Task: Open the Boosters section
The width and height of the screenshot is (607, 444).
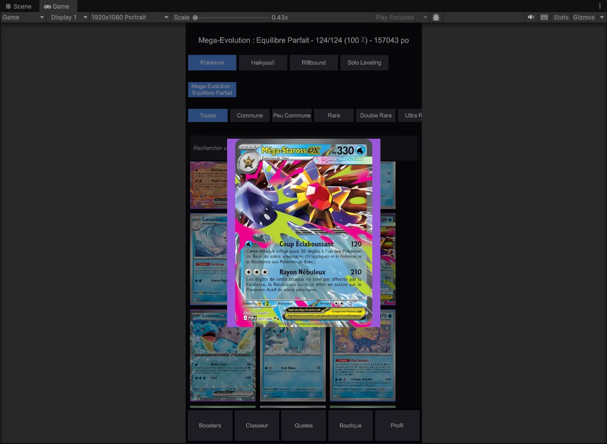Action: click(x=210, y=425)
